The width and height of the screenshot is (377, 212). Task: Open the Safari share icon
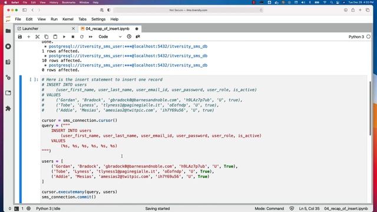click(353, 10)
